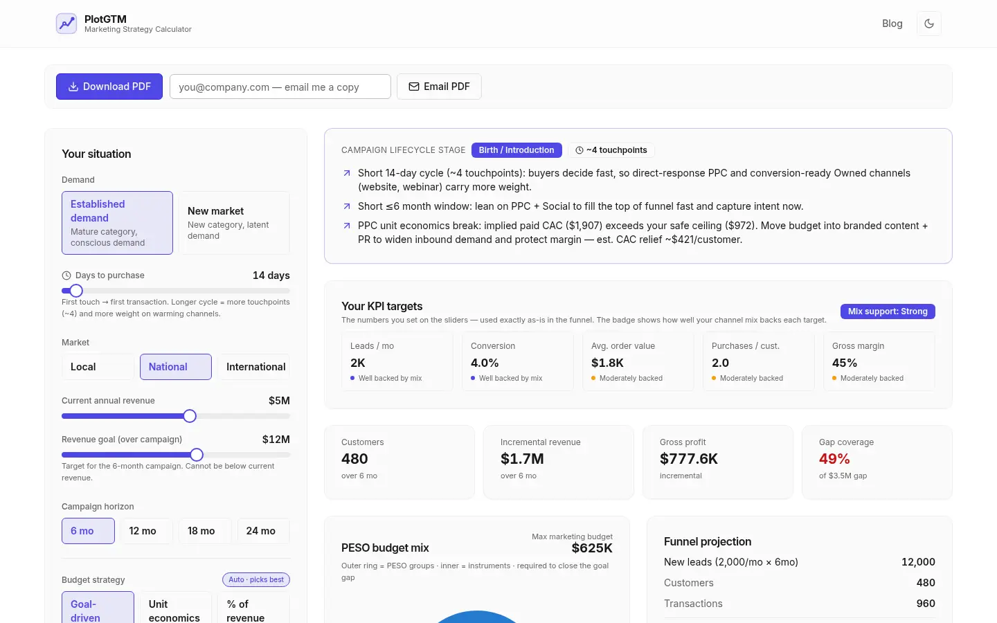Image resolution: width=997 pixels, height=623 pixels.
Task: Open the Gross margin 45% KPI card
Action: 879,361
